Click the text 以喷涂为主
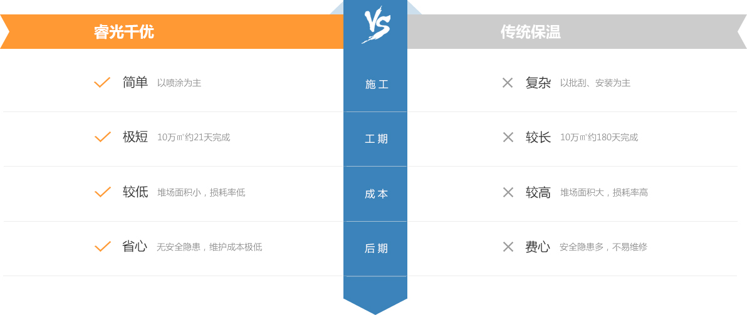 [x=179, y=83]
